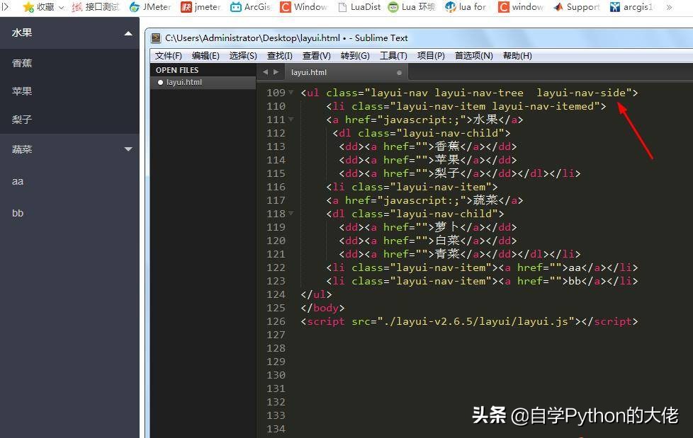Click the layui-nav-itemed class name in code
The image size is (693, 438).
[543, 106]
